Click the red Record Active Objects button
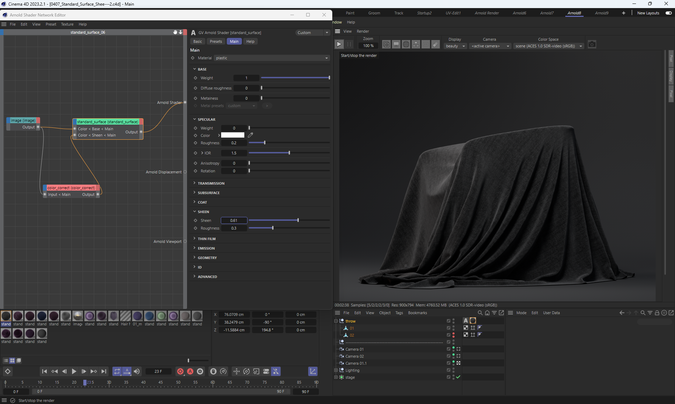The height and width of the screenshot is (404, 675). 180,371
